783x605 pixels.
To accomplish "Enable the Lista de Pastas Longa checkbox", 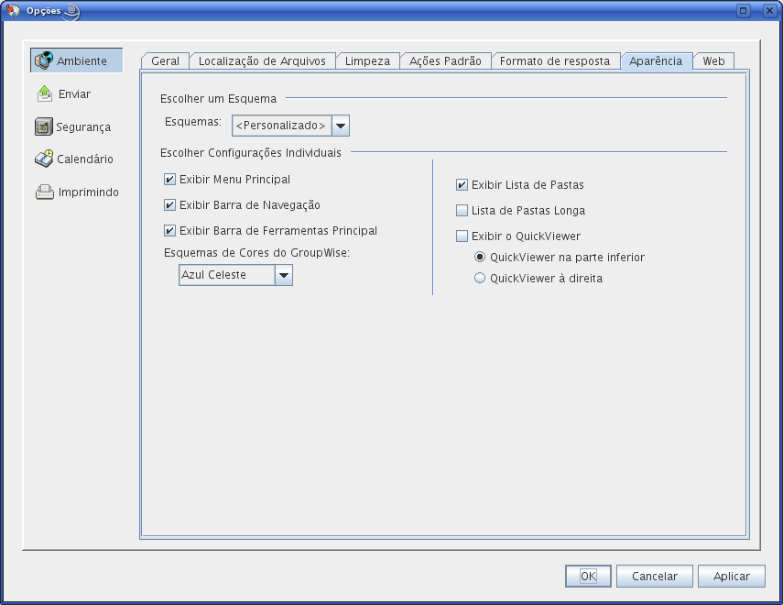I will pos(462,211).
